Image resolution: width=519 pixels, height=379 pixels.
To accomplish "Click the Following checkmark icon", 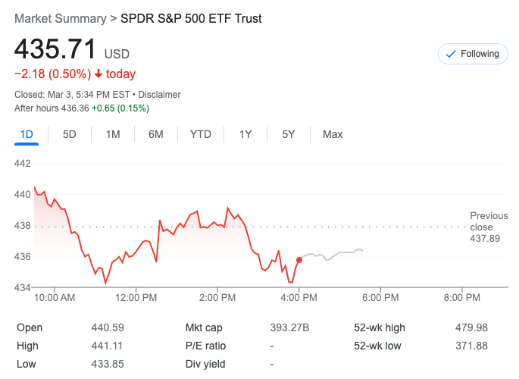I will [451, 54].
